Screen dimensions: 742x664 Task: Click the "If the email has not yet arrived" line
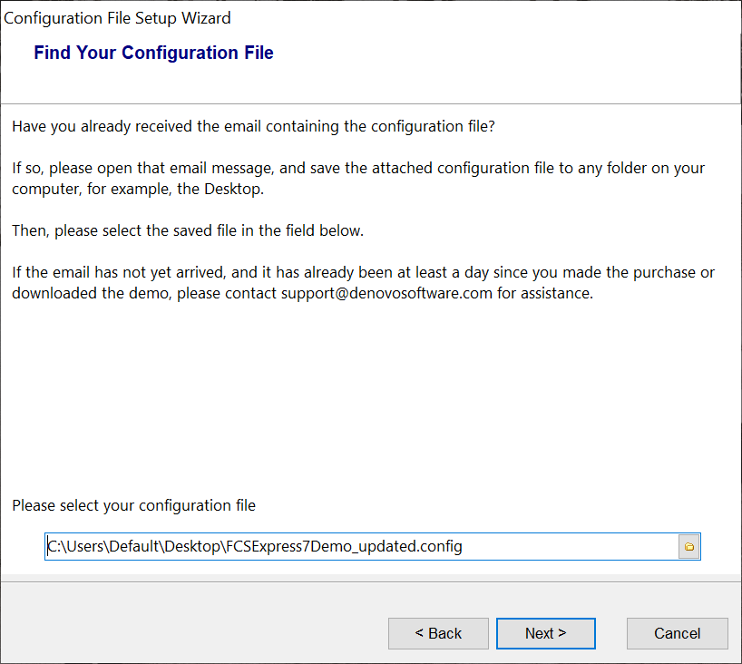click(x=363, y=272)
